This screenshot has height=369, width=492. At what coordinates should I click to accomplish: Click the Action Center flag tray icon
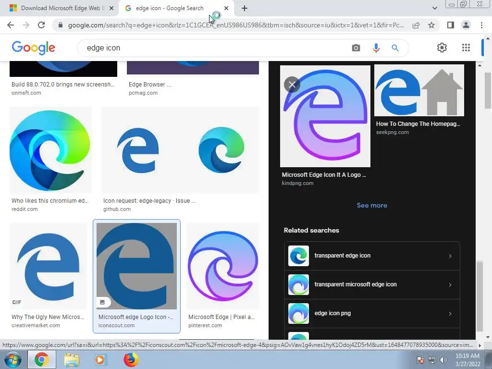(420, 360)
